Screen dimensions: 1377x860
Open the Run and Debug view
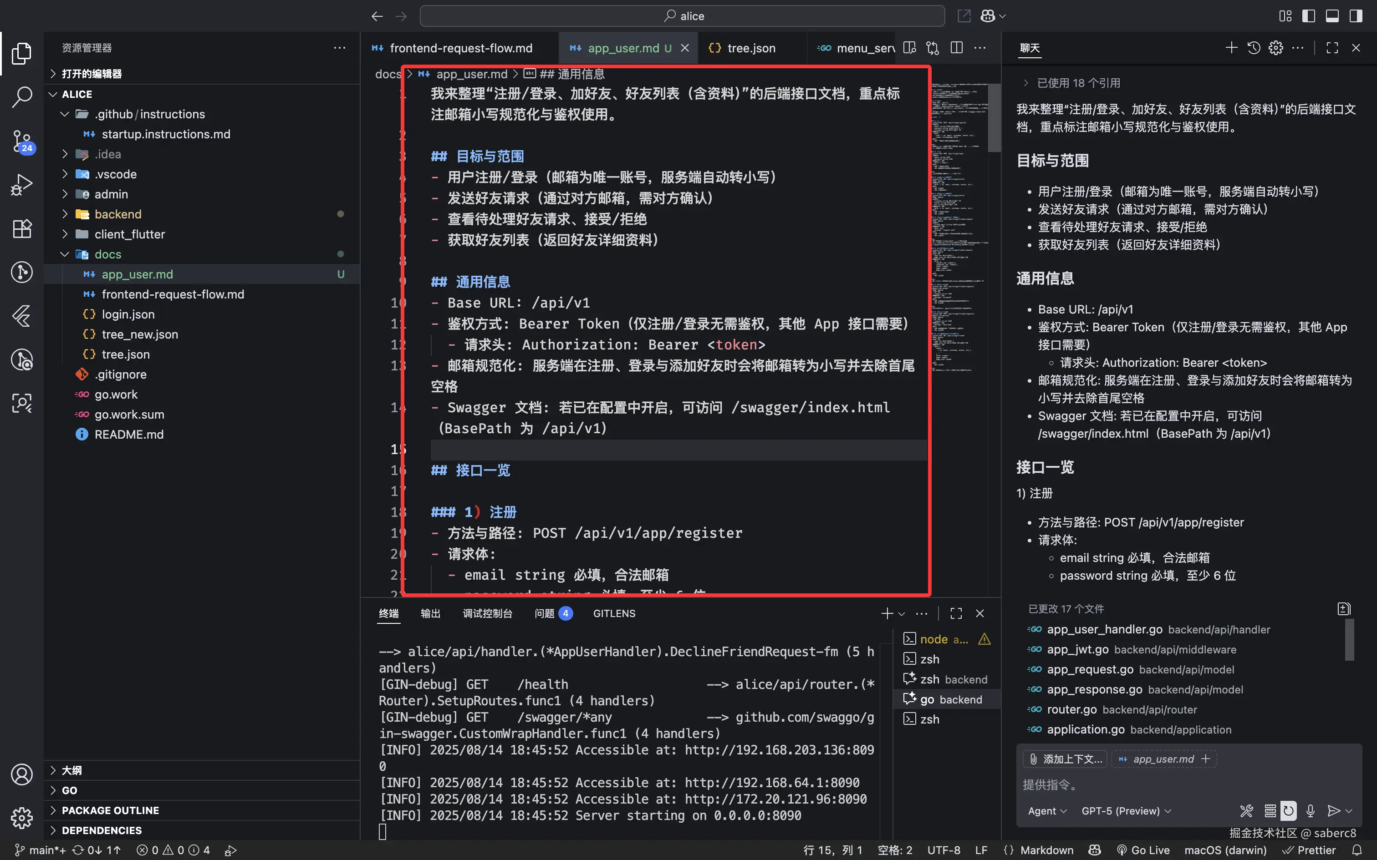tap(21, 185)
